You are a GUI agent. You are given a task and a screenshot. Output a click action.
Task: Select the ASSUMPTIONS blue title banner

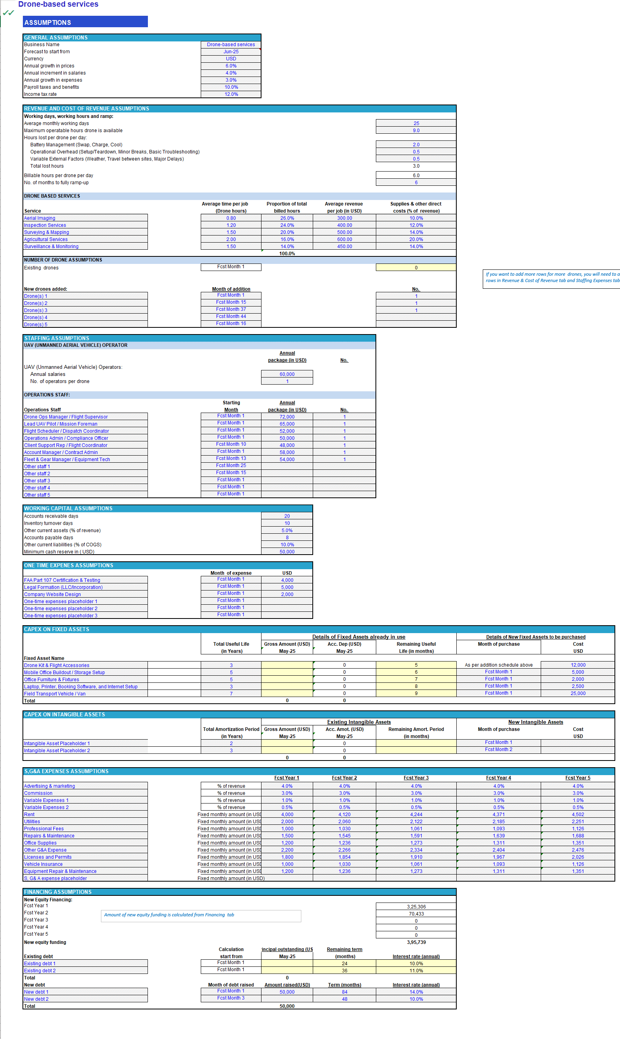[x=85, y=22]
